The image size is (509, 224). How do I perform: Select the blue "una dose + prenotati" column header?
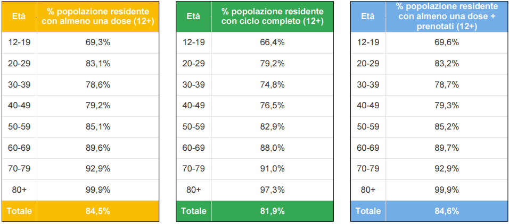[x=447, y=16]
